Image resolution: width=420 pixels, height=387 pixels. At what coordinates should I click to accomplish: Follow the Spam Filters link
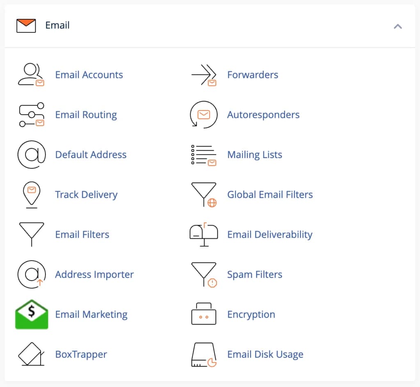[x=255, y=275]
